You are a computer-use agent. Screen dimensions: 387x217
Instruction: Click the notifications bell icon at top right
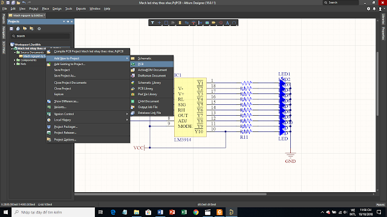pos(374,8)
